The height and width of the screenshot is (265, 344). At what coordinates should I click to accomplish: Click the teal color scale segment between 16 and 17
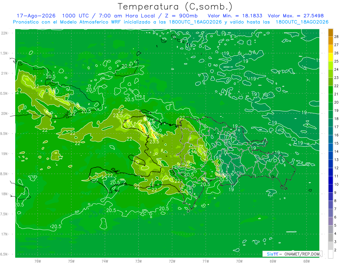(x=331, y=131)
